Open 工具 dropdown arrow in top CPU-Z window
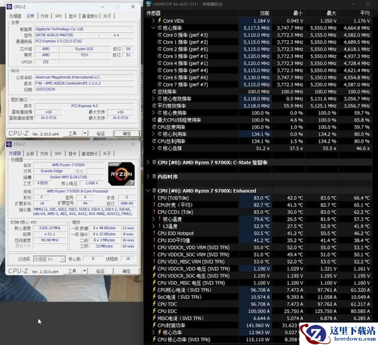This screenshot has height=345, width=378. click(x=85, y=134)
